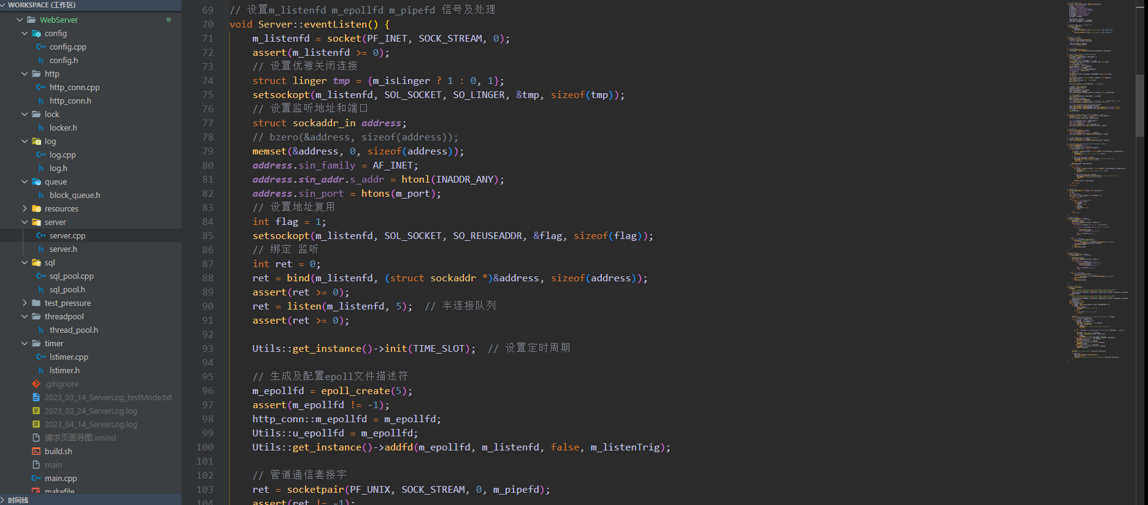Click socketpair call on line 103
The height and width of the screenshot is (505, 1148).
(x=315, y=490)
